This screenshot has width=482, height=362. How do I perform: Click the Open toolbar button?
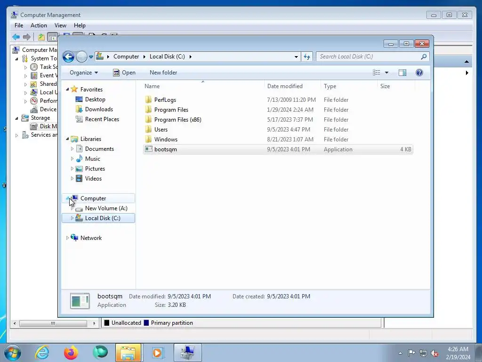click(x=124, y=73)
